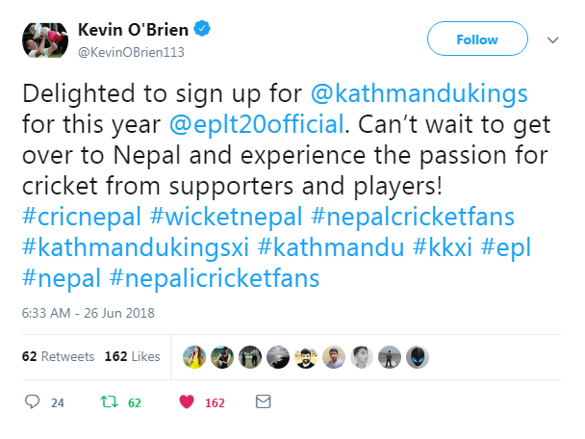Click the first liker avatar in yellow

pyautogui.click(x=194, y=357)
